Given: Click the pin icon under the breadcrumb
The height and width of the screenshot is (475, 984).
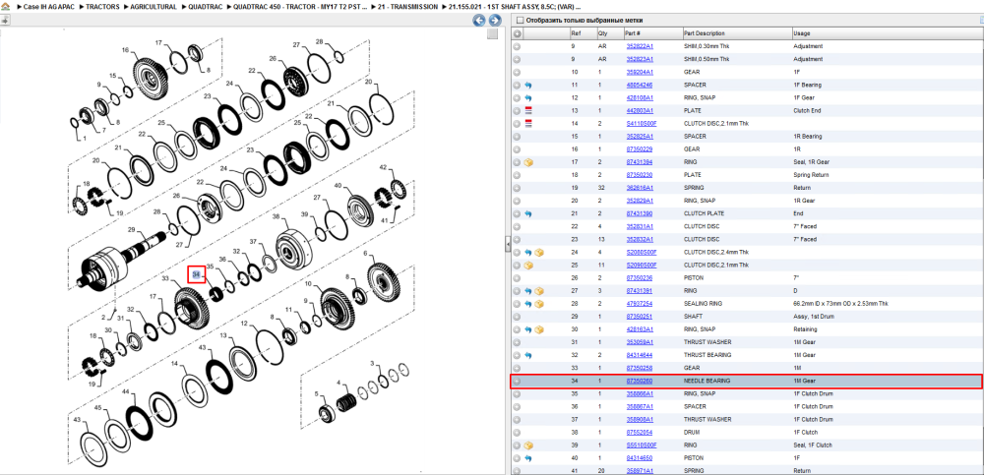Looking at the screenshot, I should click(4, 20).
